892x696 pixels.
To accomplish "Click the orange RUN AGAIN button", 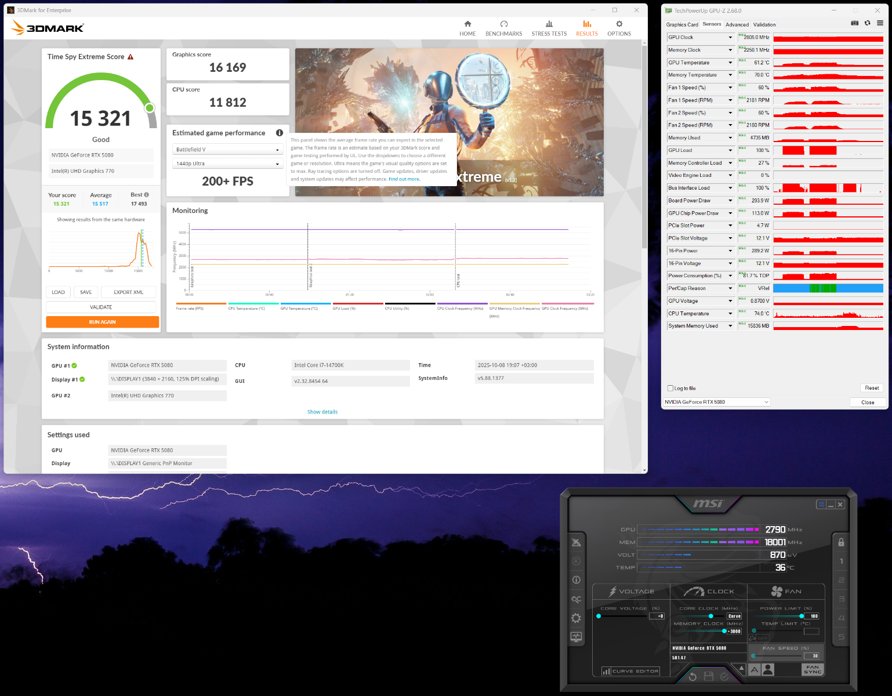I will point(103,322).
